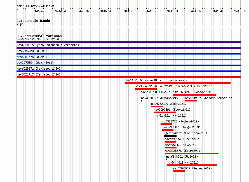This screenshot has height=182, width=249.
Task: Click the long red bar of nsv5588878
Action: (192, 153)
